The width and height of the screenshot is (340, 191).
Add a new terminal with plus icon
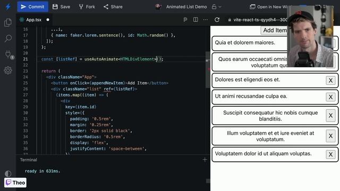205,160
